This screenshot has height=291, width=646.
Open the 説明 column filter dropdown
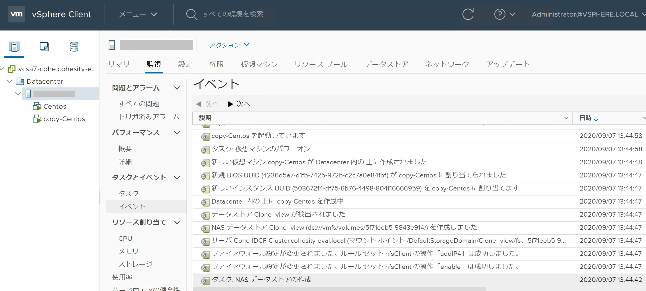[566, 118]
